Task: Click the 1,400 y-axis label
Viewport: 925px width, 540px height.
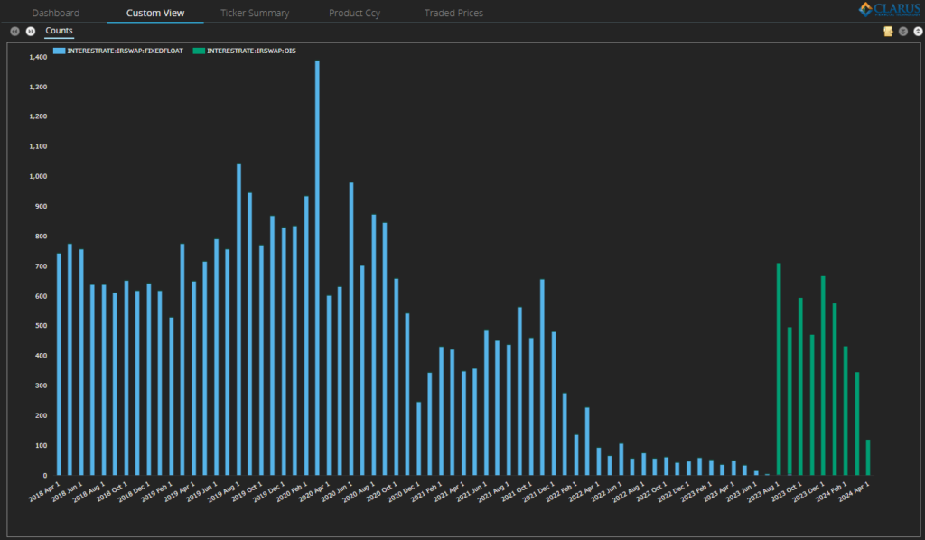Action: click(38, 57)
